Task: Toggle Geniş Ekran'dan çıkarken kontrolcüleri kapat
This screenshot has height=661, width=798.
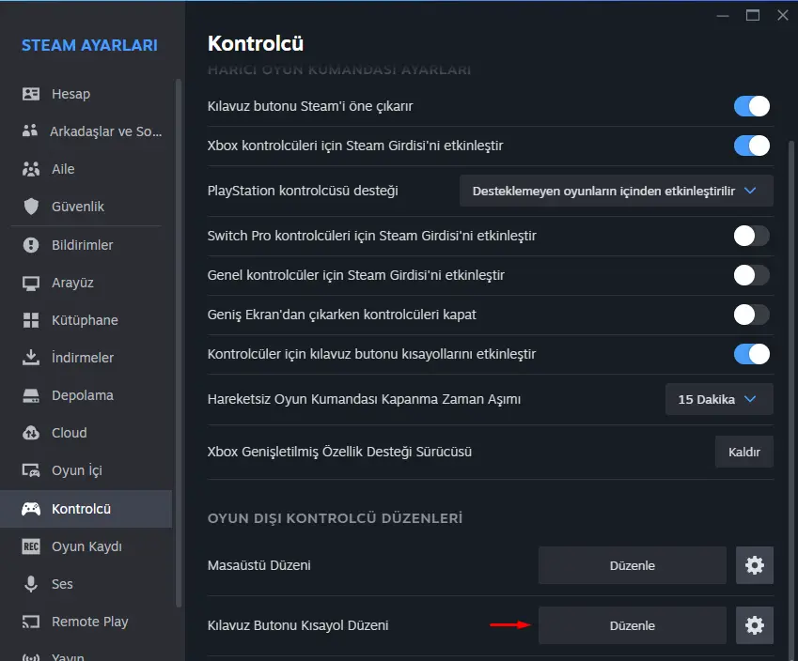Action: [x=752, y=315]
